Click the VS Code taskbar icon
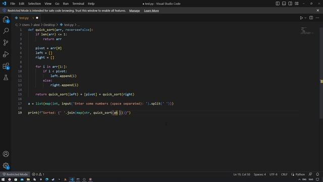The width and height of the screenshot is (323, 182). tap(72, 179)
